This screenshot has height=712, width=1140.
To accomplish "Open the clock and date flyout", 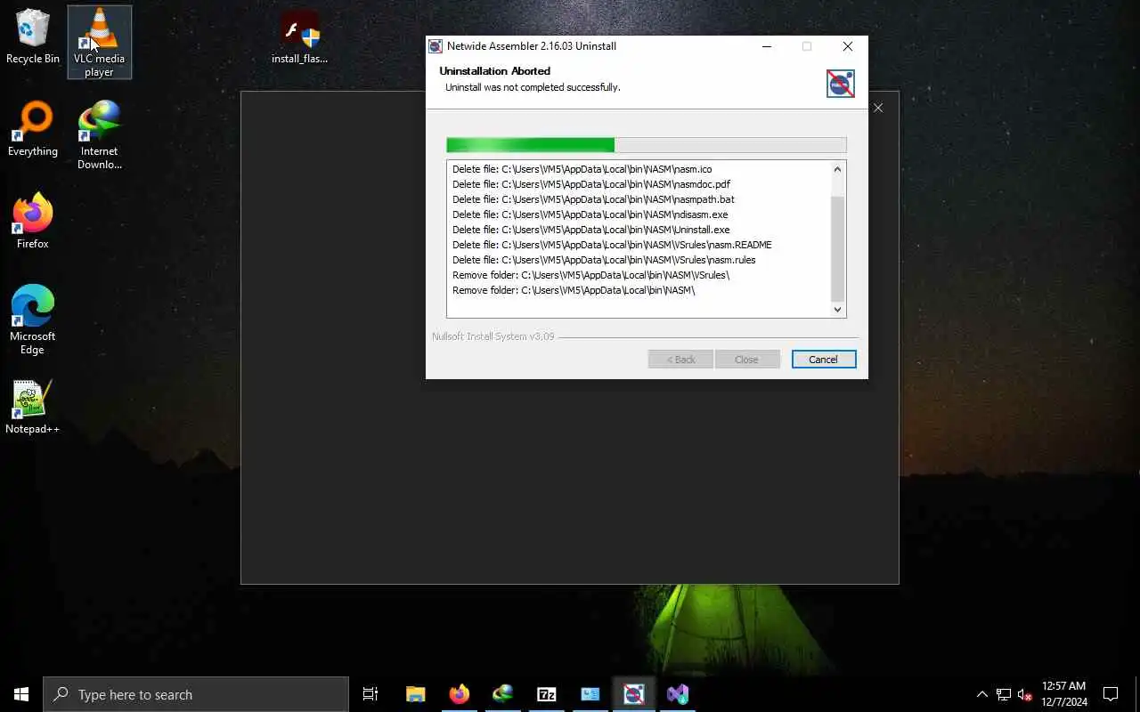I will pyautogui.click(x=1064, y=694).
